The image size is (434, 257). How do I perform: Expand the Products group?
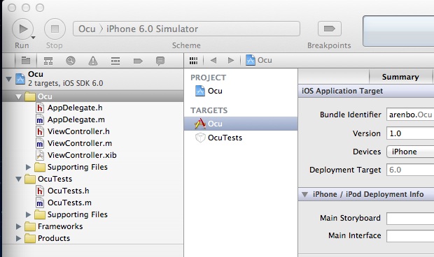click(18, 238)
